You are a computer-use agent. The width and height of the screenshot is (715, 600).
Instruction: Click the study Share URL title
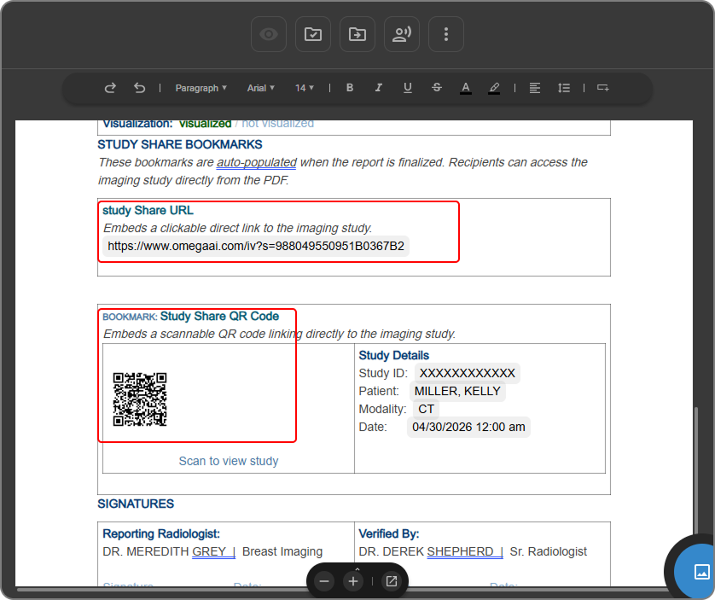[148, 210]
